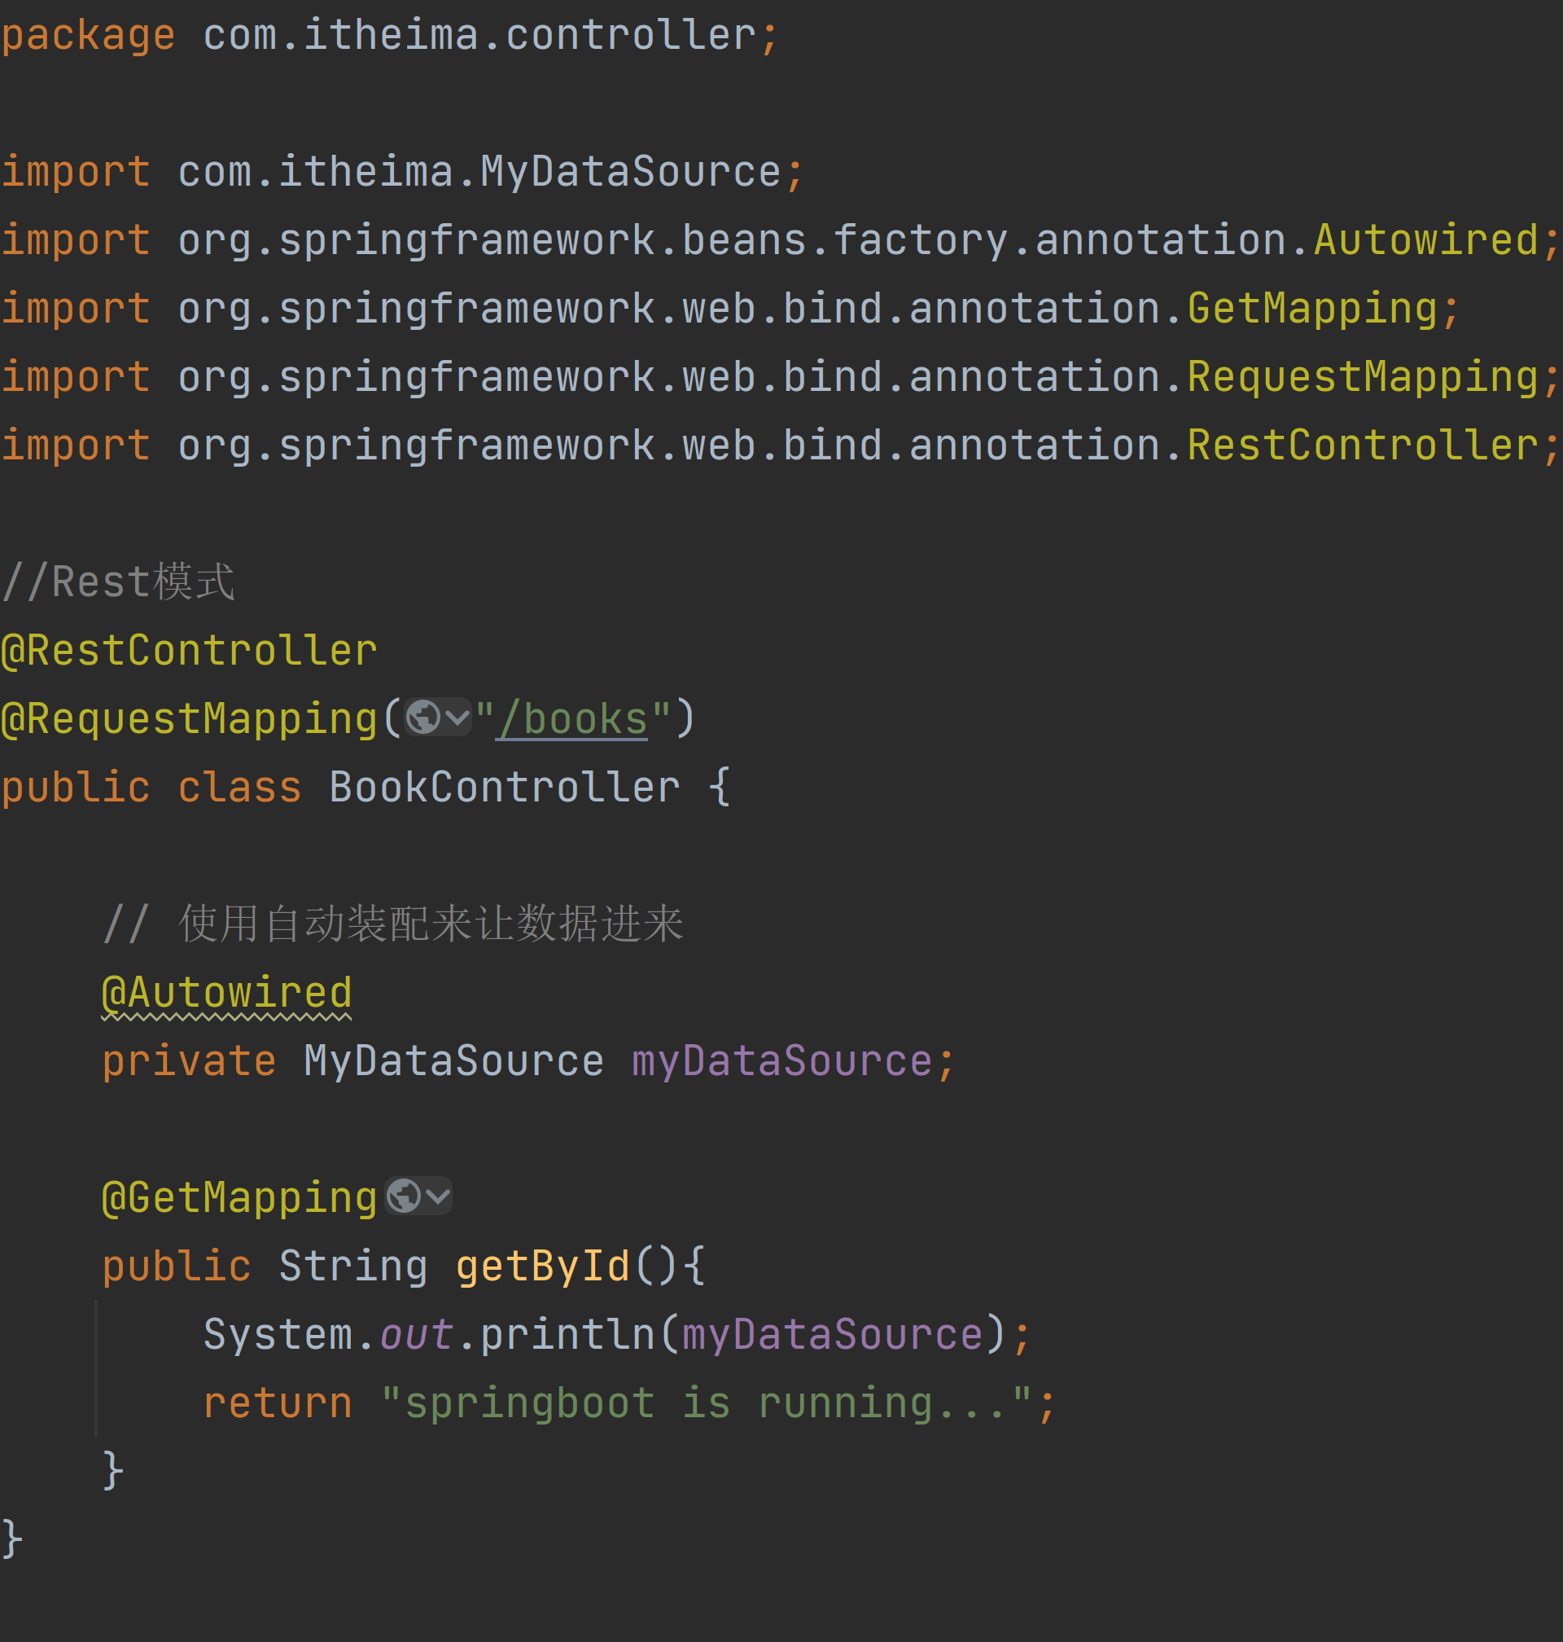Expand the chevron next to "/books" URL

click(457, 718)
